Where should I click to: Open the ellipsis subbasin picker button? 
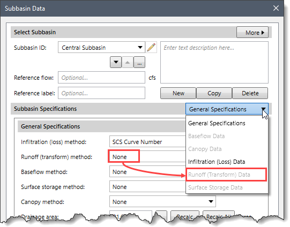coord(139,62)
